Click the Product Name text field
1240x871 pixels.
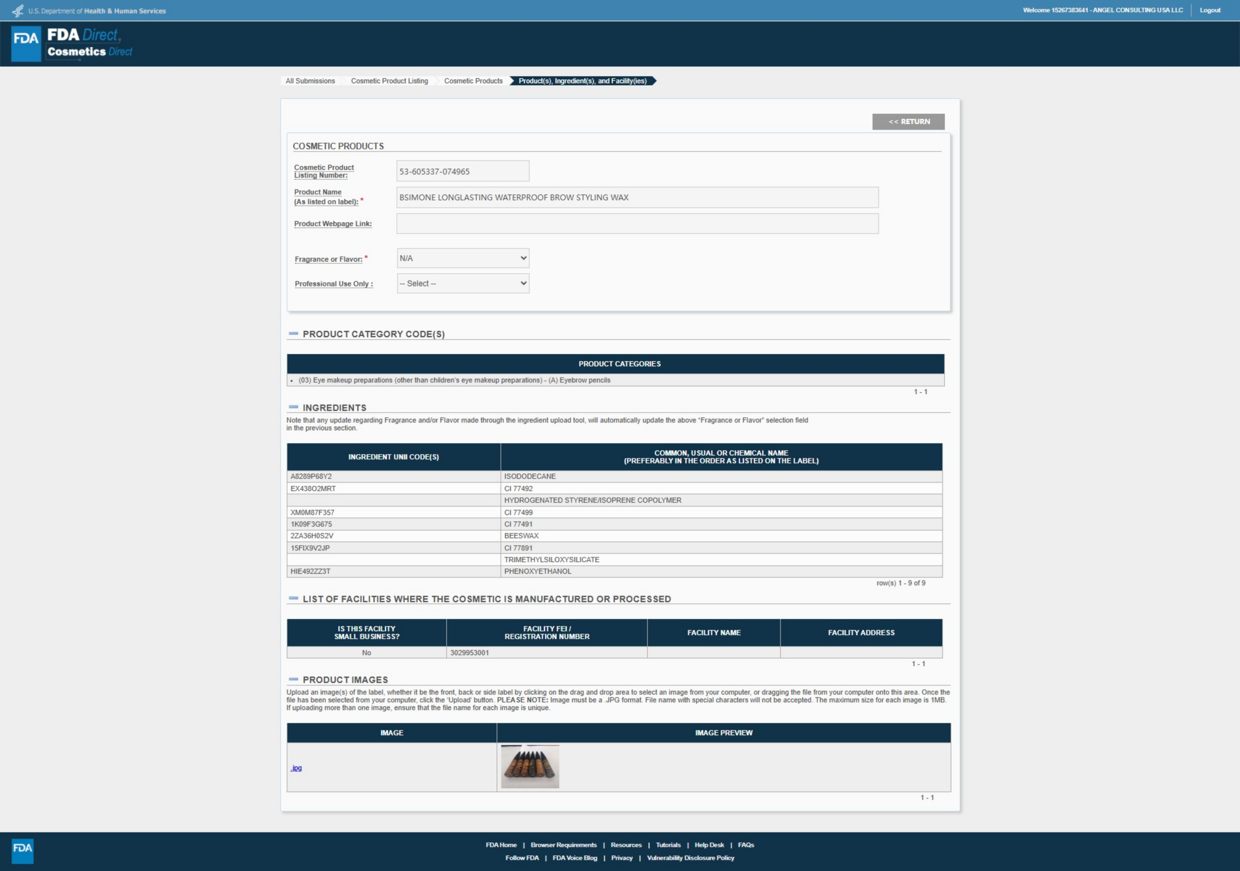point(637,198)
